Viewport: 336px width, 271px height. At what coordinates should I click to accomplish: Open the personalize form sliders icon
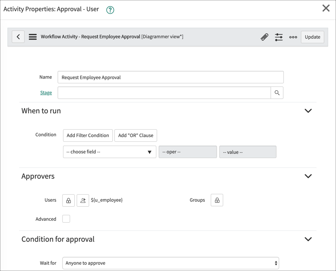(279, 37)
